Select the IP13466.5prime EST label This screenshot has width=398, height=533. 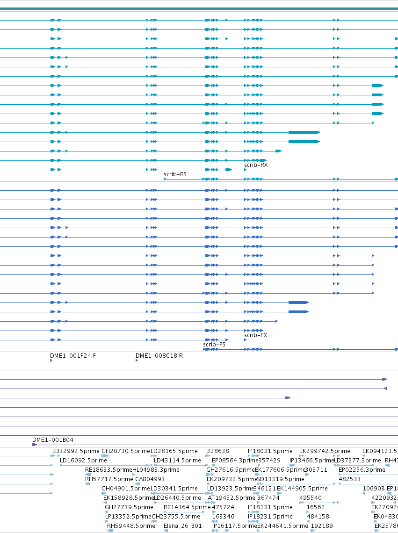click(311, 460)
